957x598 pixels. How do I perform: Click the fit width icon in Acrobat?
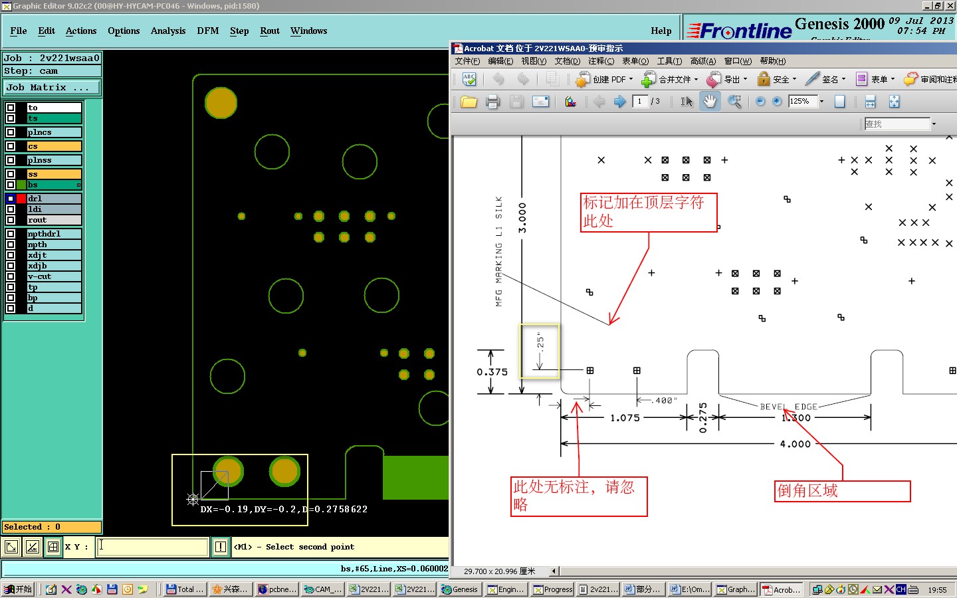(x=871, y=102)
